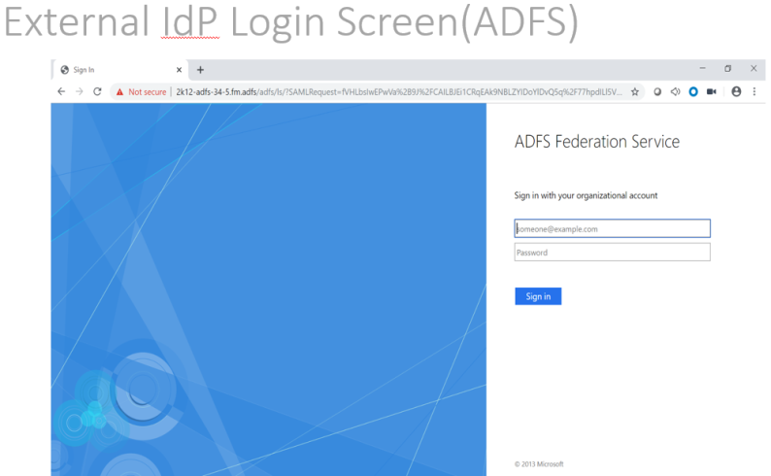Click the video camera extension icon
Viewport: 771px width, 476px height.
tap(712, 91)
